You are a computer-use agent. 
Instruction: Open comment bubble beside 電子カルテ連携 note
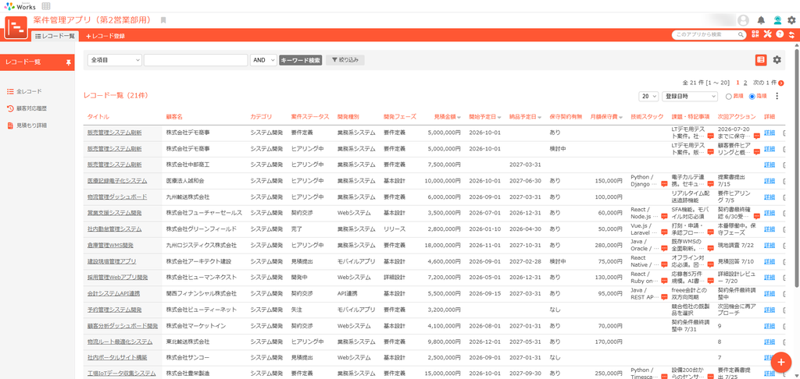[710, 184]
